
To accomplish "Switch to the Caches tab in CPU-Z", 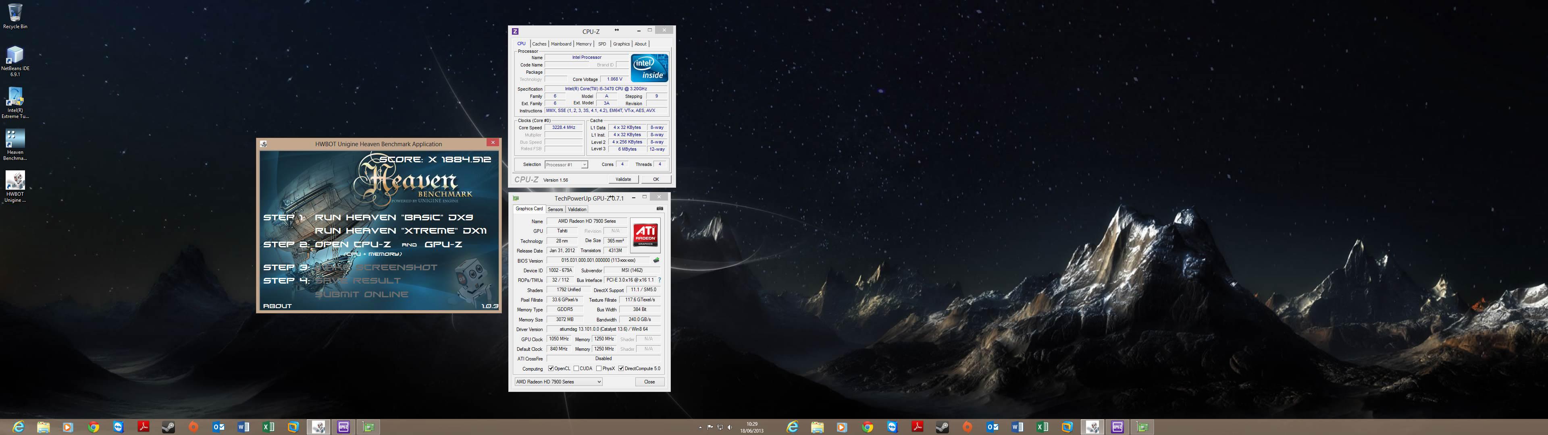I will tap(539, 44).
